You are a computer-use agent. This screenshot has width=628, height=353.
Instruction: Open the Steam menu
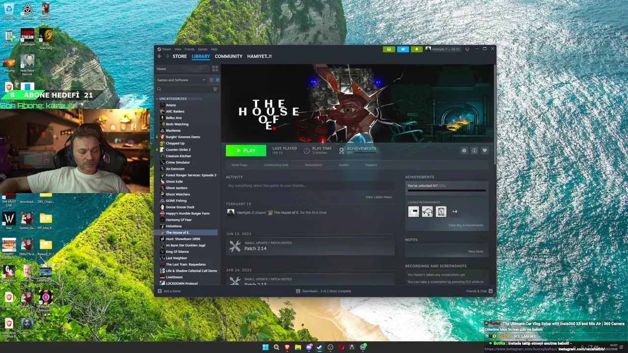[164, 49]
